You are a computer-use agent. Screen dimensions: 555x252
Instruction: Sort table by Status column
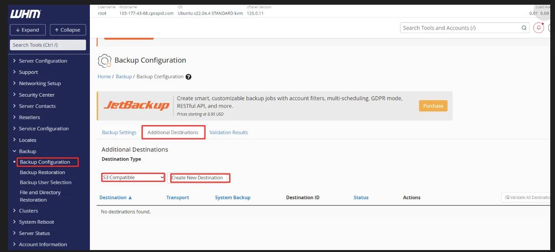(361, 197)
